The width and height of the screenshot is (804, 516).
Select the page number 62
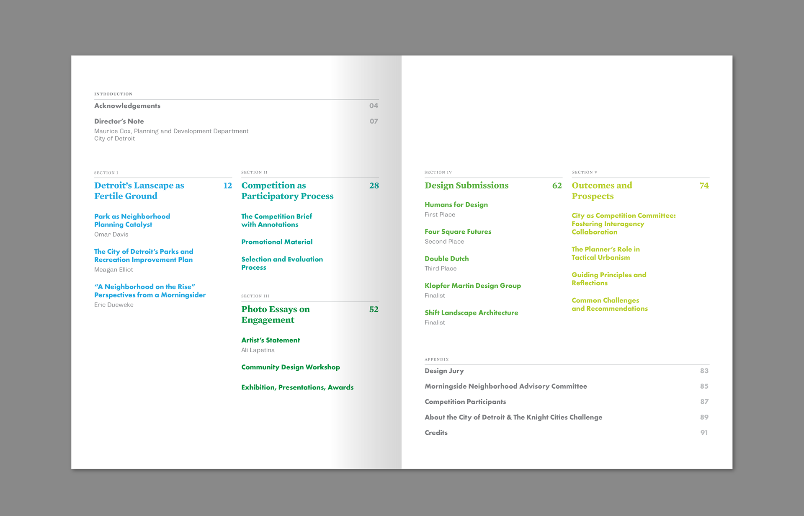tap(557, 186)
